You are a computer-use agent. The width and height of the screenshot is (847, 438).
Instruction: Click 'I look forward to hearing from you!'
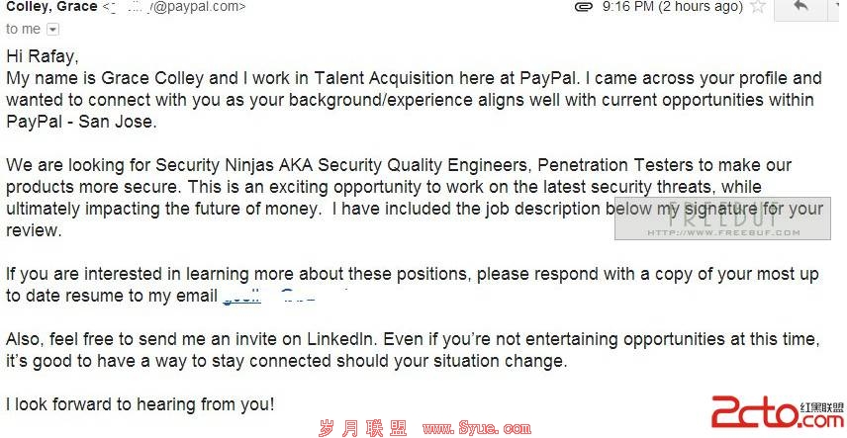[140, 404]
